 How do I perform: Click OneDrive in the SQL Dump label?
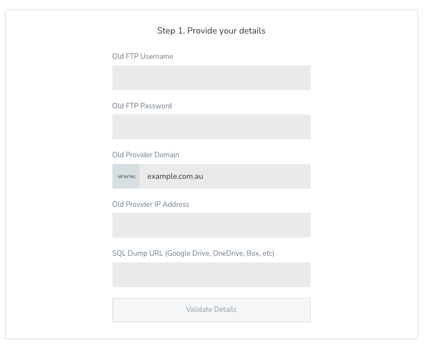(x=229, y=254)
